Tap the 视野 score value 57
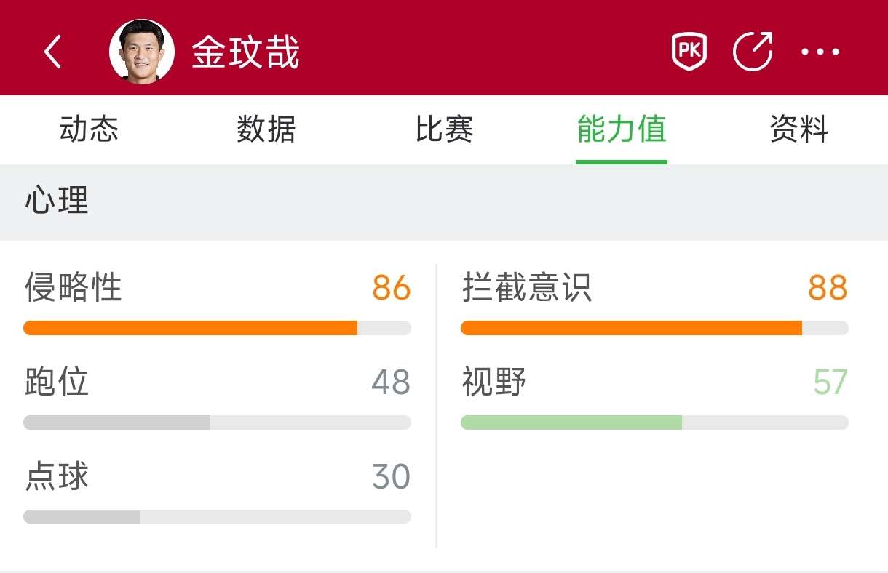 [x=830, y=382]
